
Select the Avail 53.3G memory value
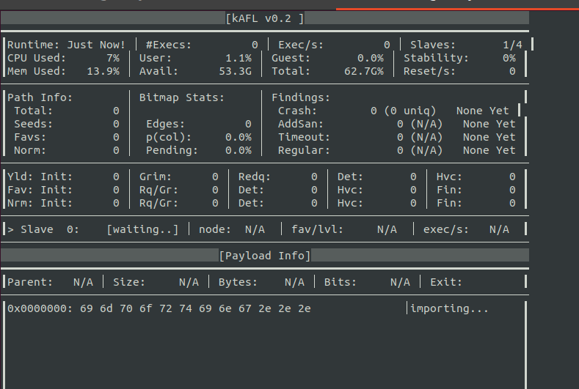tap(236, 72)
